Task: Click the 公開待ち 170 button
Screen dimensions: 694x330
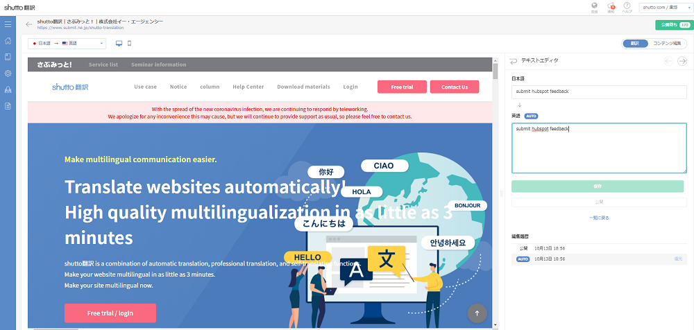Action: (674, 24)
